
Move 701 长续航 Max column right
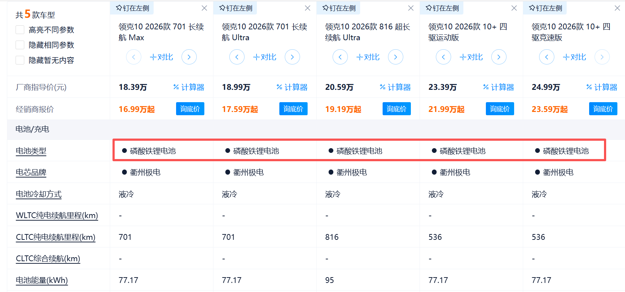click(189, 57)
